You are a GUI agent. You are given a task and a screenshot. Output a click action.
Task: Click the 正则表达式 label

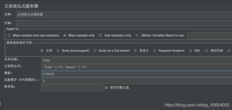point(13,66)
